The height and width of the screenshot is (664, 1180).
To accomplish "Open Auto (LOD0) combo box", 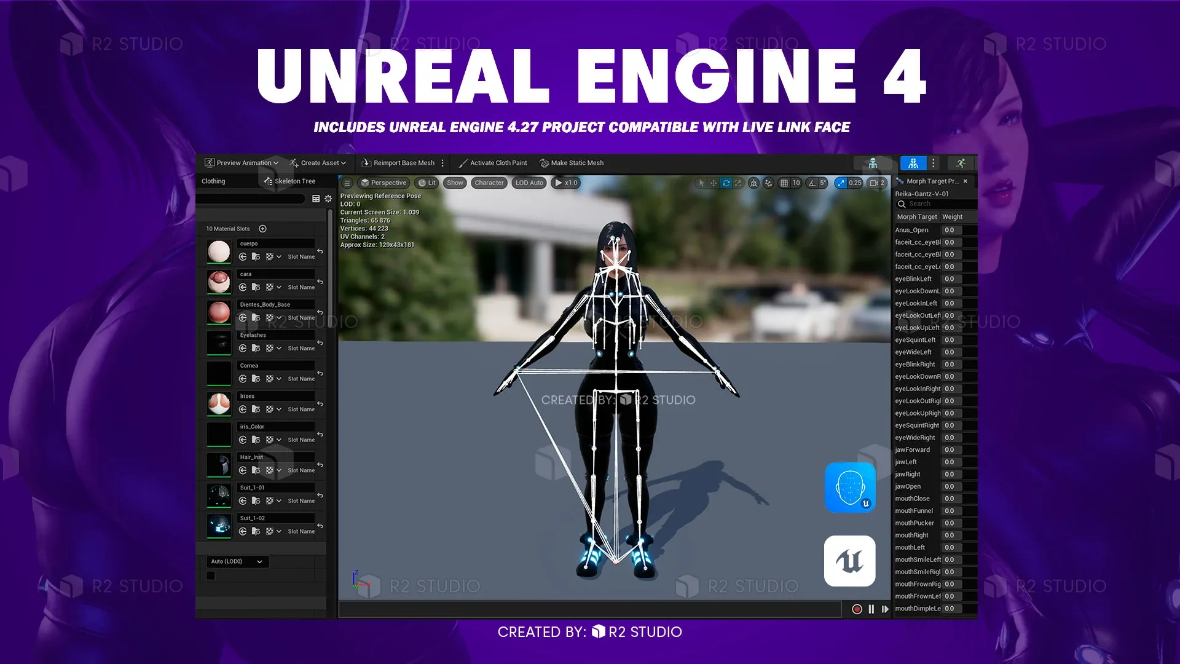I will tap(237, 561).
